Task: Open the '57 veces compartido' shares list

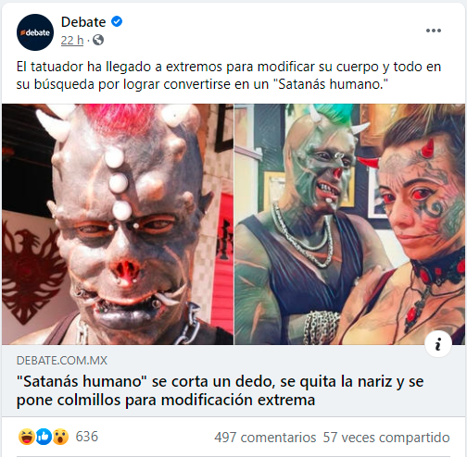Action: 386,438
